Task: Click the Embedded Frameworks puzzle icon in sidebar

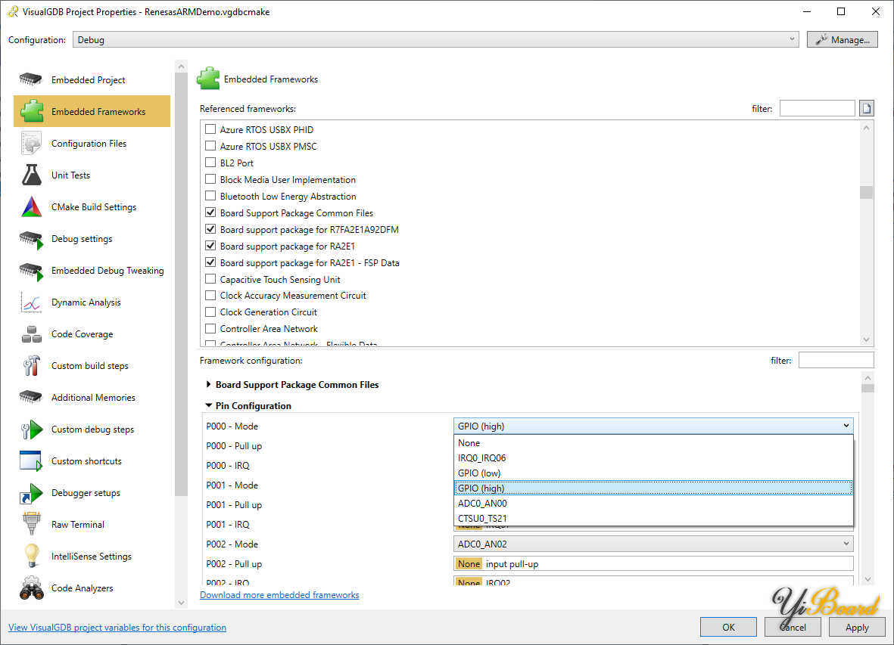Action: 32,111
